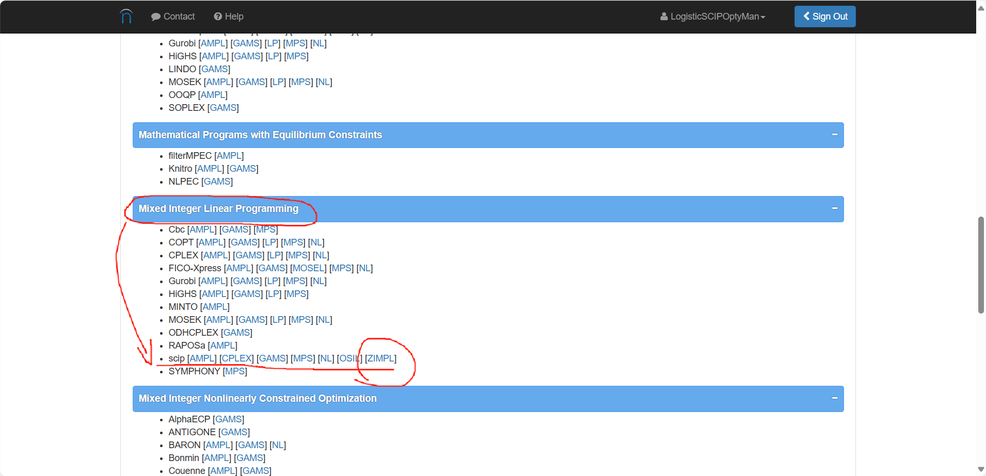Open the MINTO AMPL link
The image size is (986, 476).
215,307
